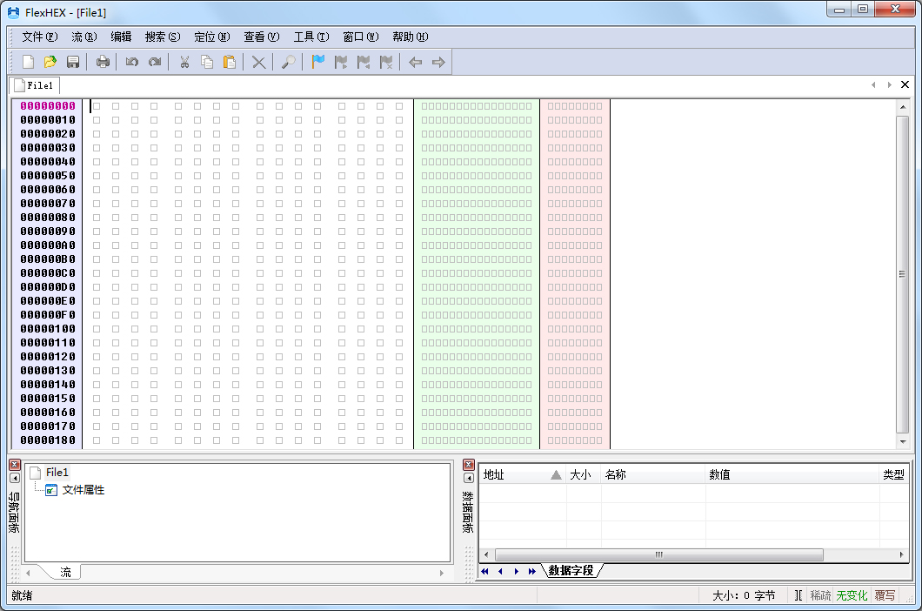
Task: Click the Cut scissors icon
Action: 184,62
